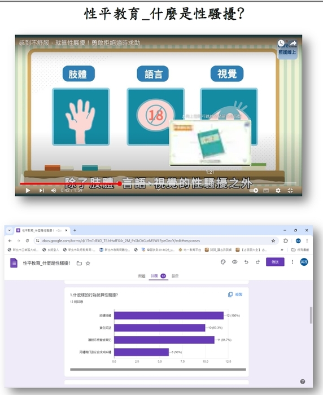Open browser extensions puzzle icon
323x395 pixels.
(x=285, y=240)
